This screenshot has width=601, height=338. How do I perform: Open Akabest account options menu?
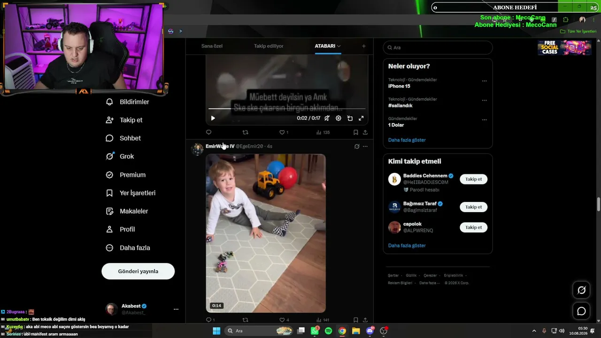click(x=176, y=309)
